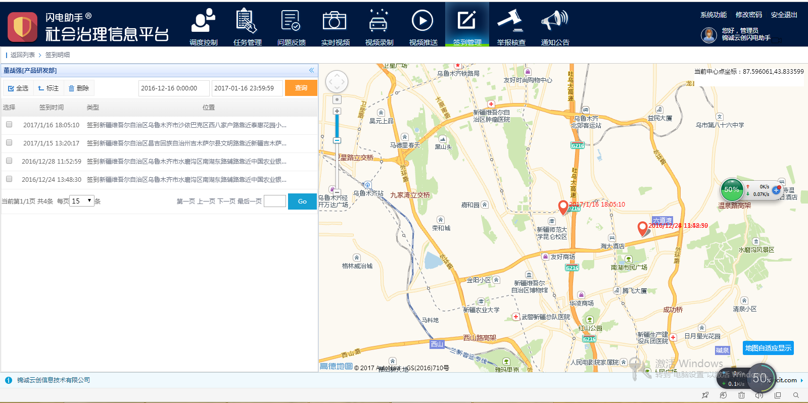The height and width of the screenshot is (403, 808).
Task: Open the 举报核查 gavel icon
Action: [511, 22]
